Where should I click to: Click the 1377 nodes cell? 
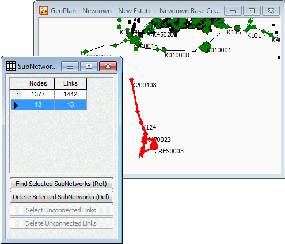click(x=39, y=95)
